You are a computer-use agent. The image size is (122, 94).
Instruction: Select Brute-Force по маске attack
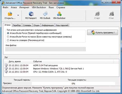pos(8,37)
